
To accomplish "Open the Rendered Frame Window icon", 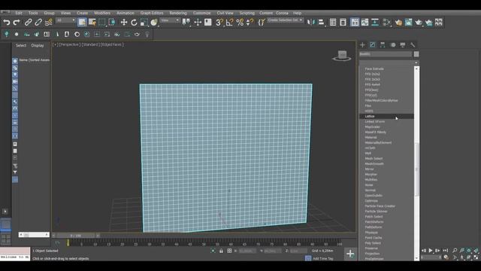I will point(409,22).
